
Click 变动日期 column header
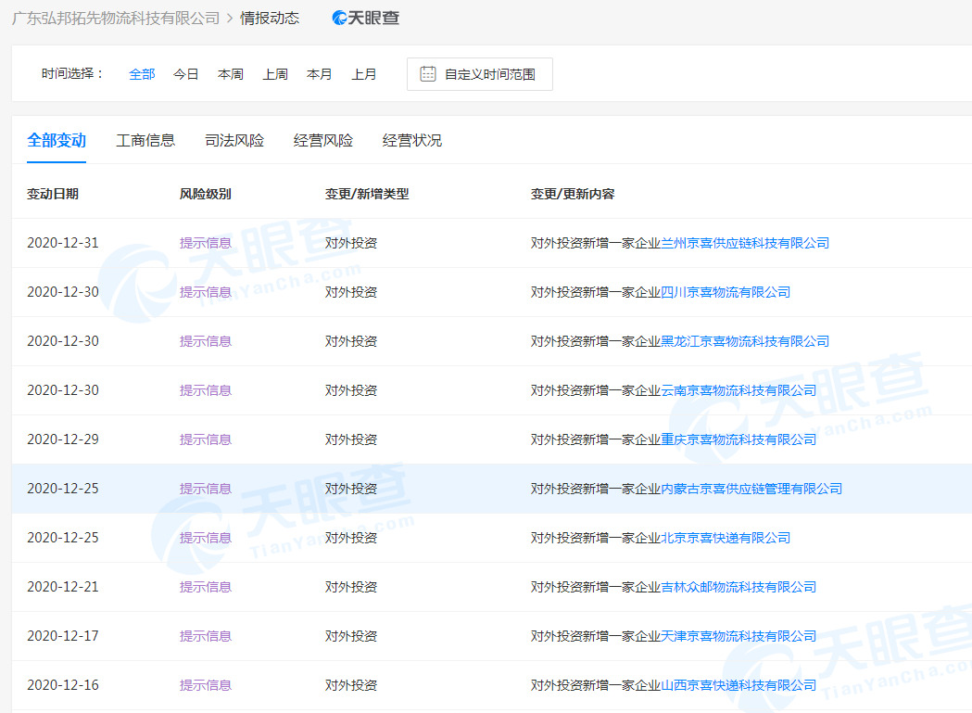coord(53,194)
